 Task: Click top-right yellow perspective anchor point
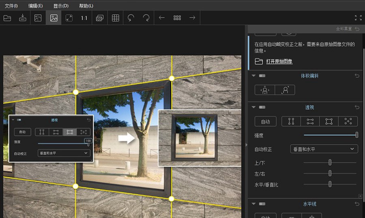pos(172,78)
